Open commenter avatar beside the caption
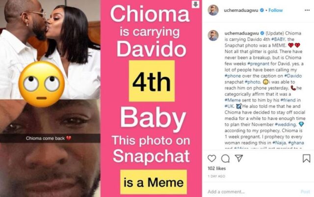The height and width of the screenshot is (197, 314). (213, 35)
